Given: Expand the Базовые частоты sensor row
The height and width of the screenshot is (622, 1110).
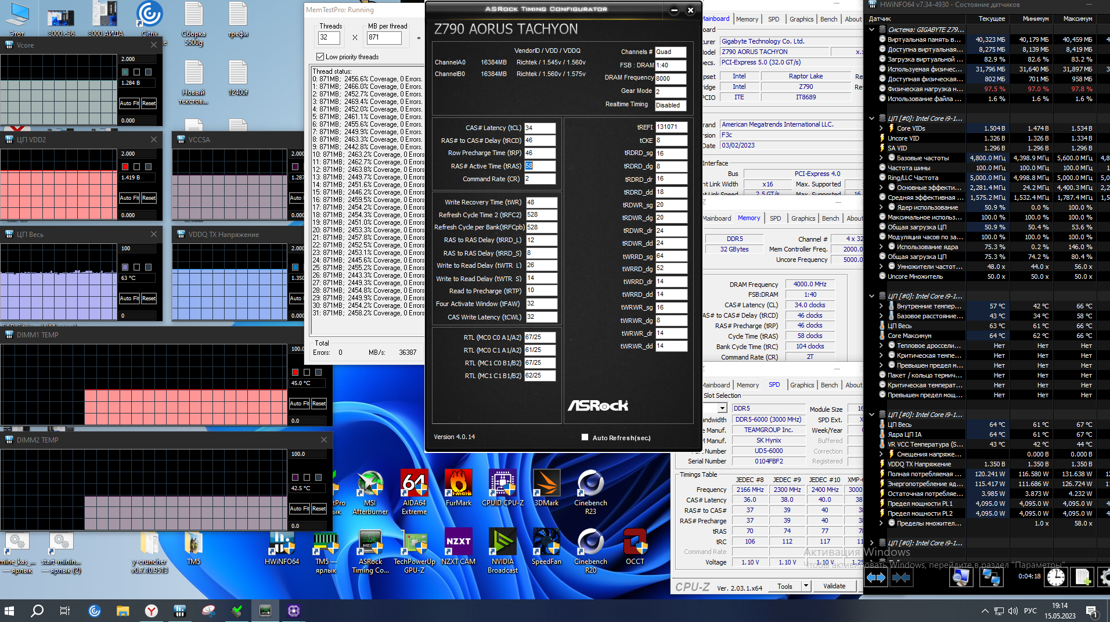Looking at the screenshot, I should (881, 158).
